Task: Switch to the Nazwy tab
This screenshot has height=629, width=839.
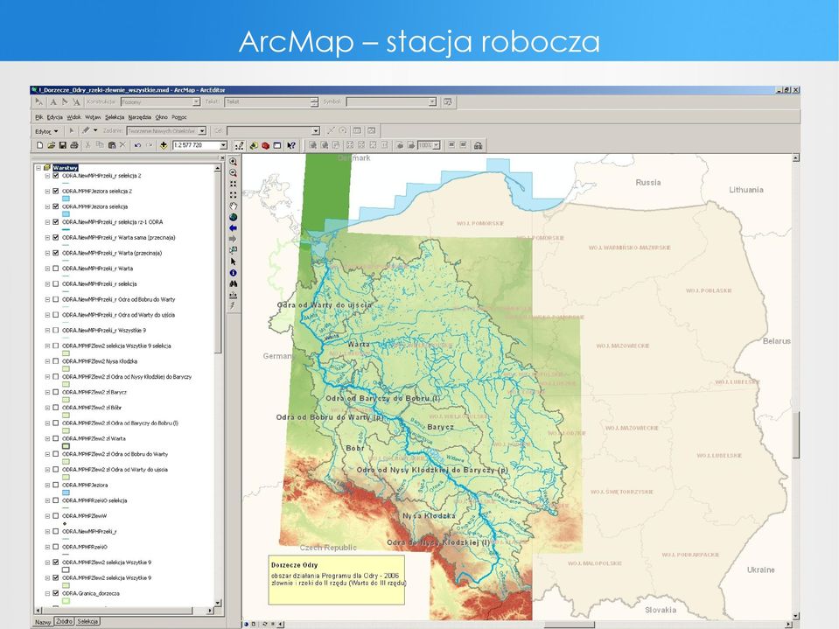Action: point(43,622)
